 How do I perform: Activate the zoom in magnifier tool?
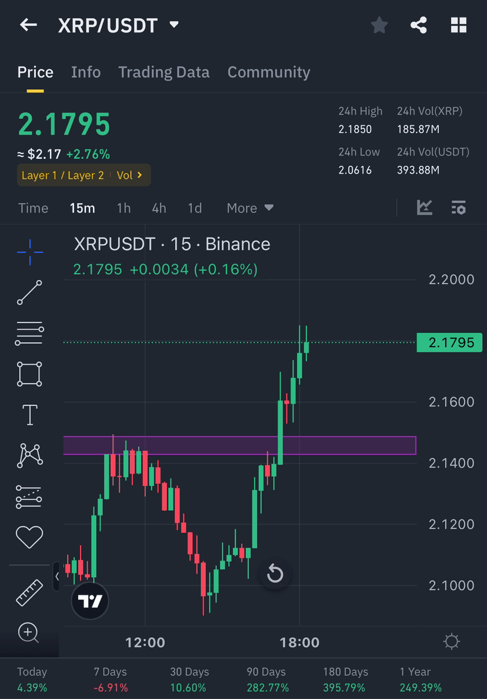[x=28, y=633]
